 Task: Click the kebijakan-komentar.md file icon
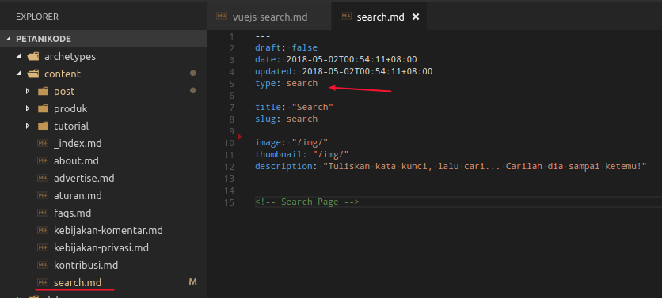click(43, 230)
